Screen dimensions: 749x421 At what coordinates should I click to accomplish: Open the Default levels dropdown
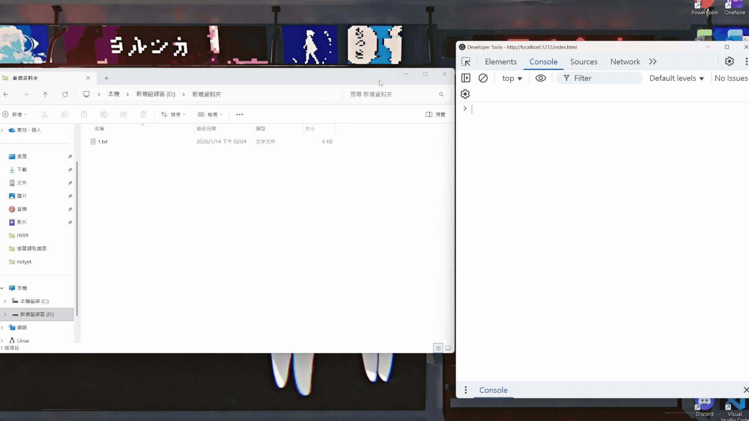(x=676, y=78)
